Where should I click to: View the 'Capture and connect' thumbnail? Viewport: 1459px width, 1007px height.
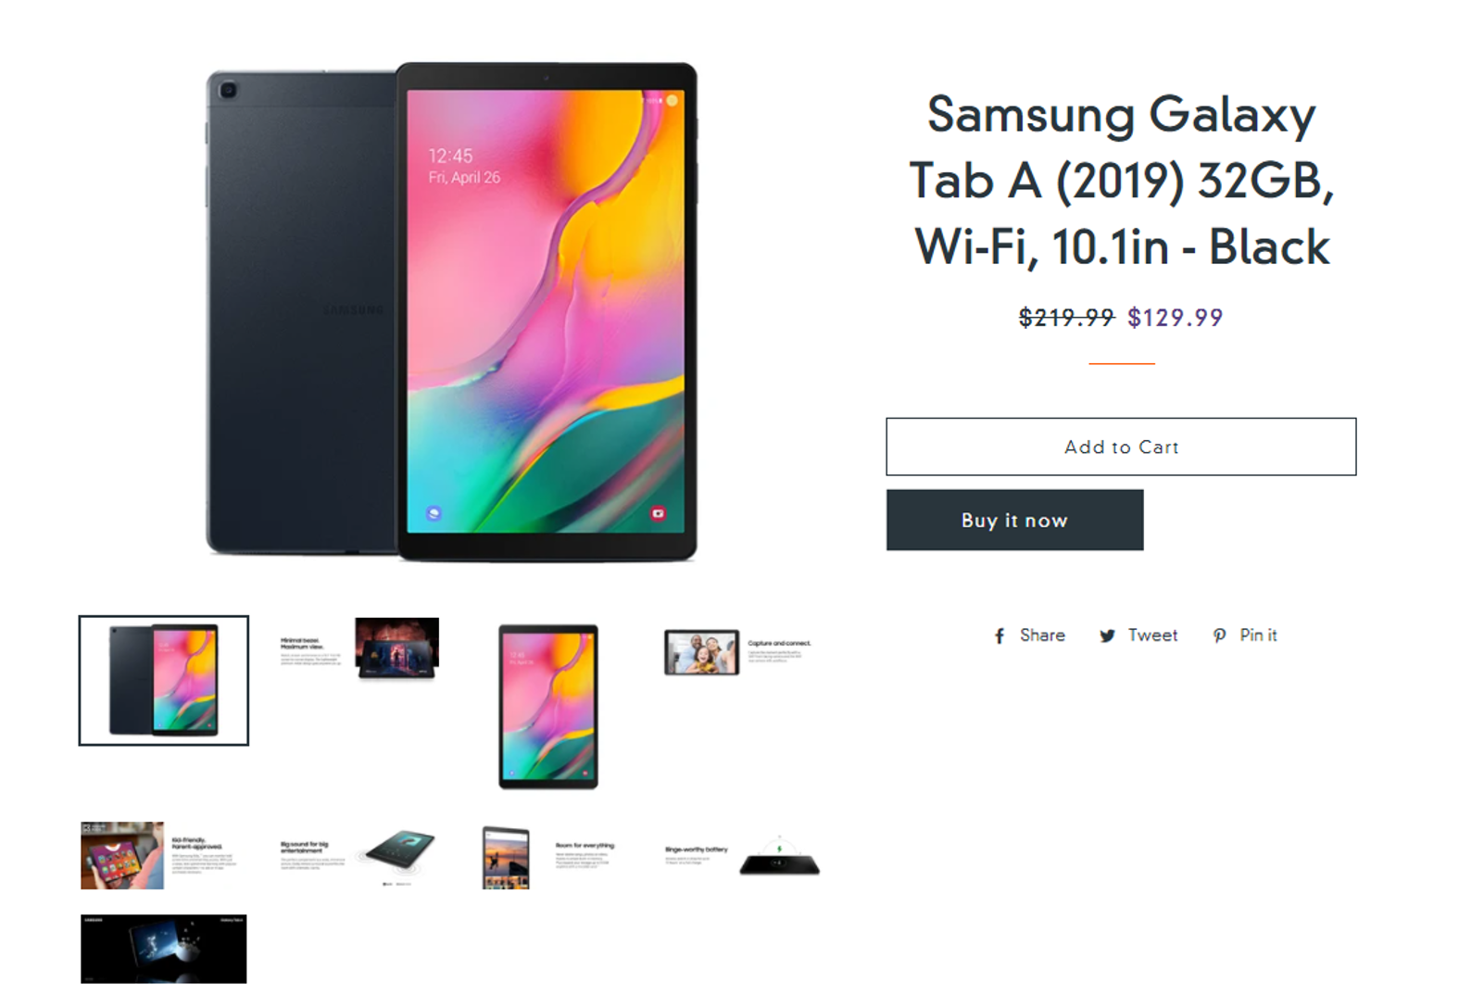[737, 652]
